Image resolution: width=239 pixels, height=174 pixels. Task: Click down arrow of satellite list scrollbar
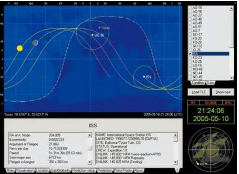tap(231, 78)
